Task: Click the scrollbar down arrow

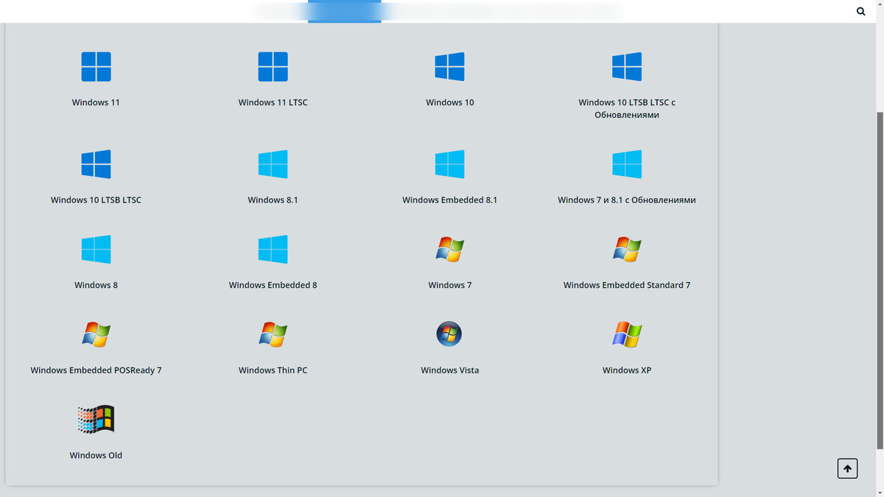Action: click(x=880, y=493)
